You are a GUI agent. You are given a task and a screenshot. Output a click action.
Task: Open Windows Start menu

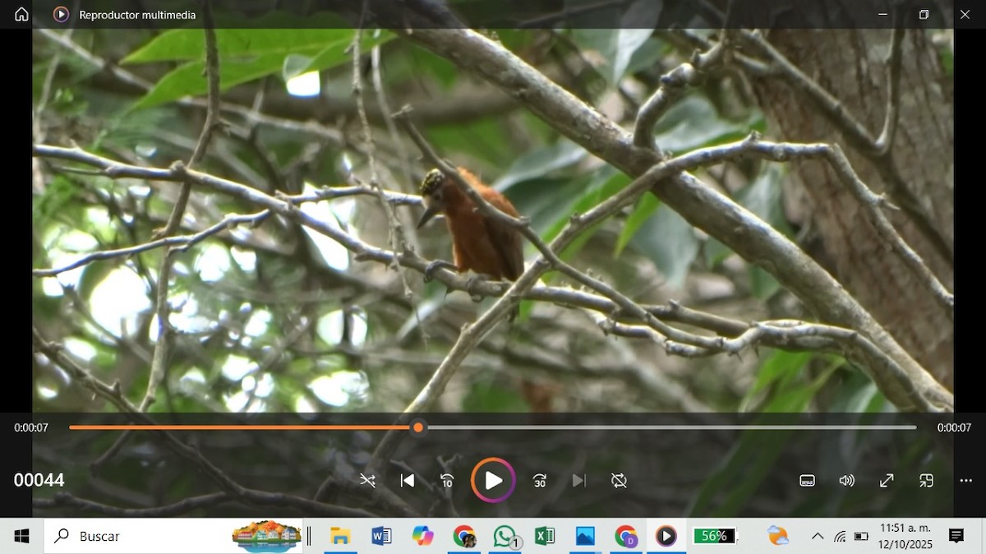[21, 536]
